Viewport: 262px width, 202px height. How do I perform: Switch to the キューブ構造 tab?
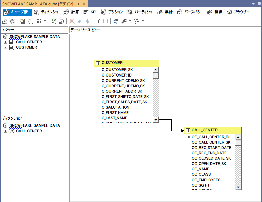(17, 12)
